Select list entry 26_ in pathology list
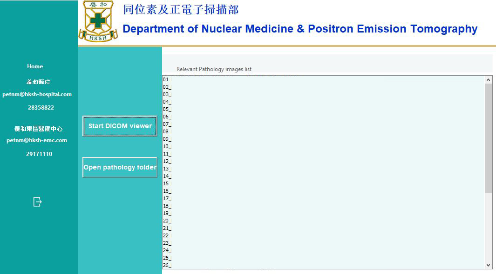Screen dimensions: 496x274 (167, 265)
